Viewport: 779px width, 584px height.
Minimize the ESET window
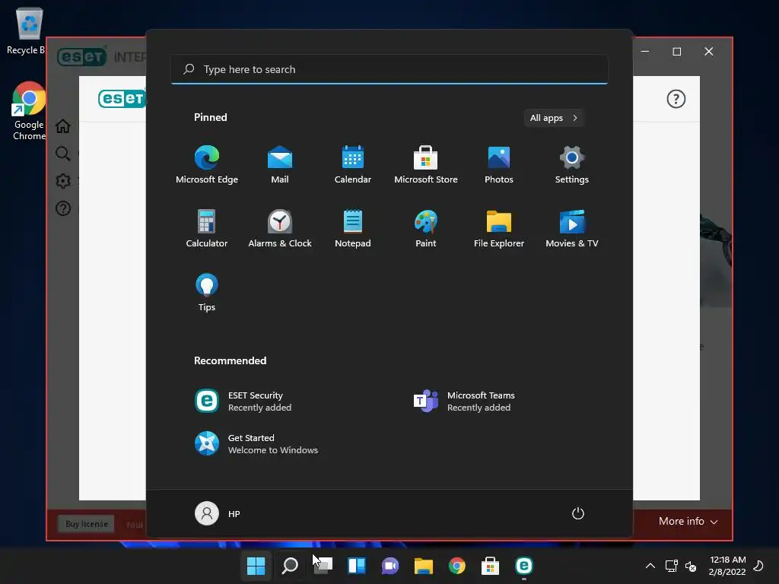pos(645,51)
